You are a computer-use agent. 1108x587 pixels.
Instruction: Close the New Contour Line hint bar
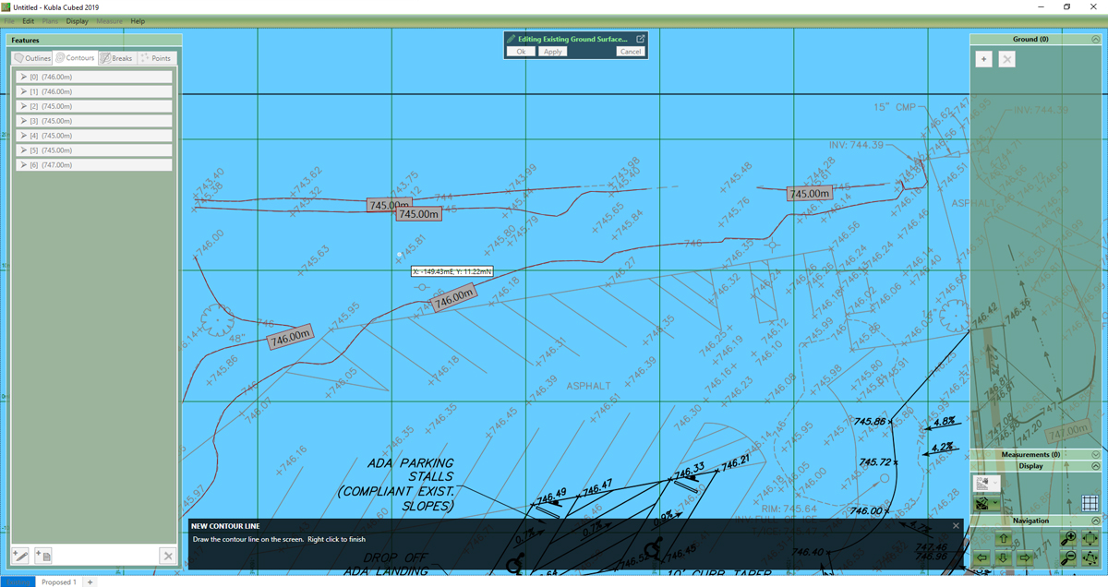[956, 525]
